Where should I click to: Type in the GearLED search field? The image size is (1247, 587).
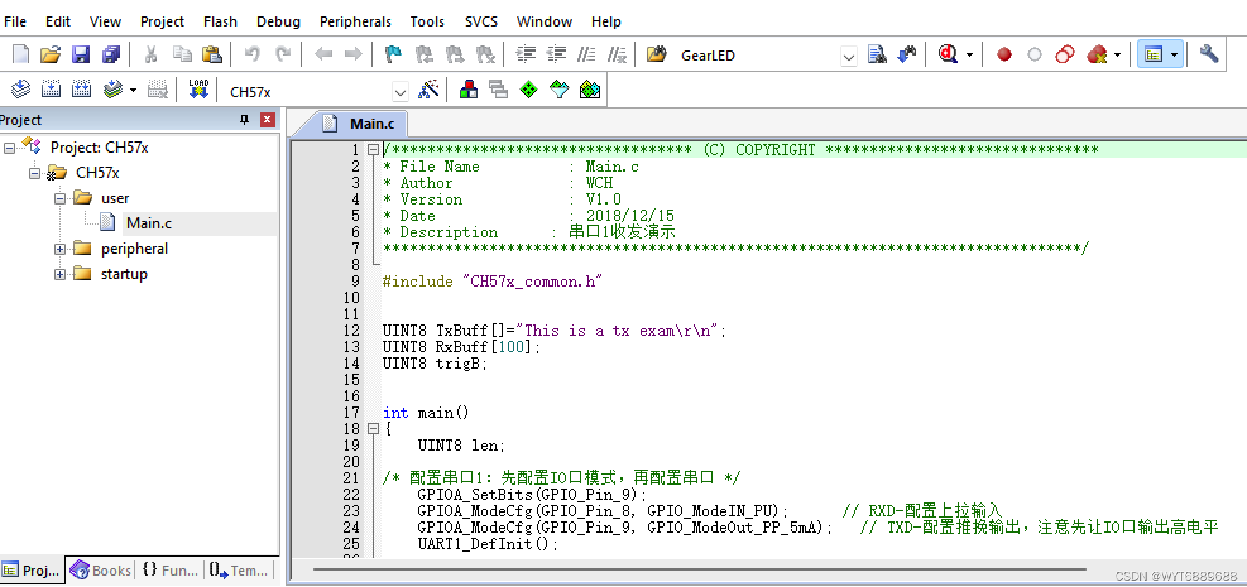click(758, 56)
